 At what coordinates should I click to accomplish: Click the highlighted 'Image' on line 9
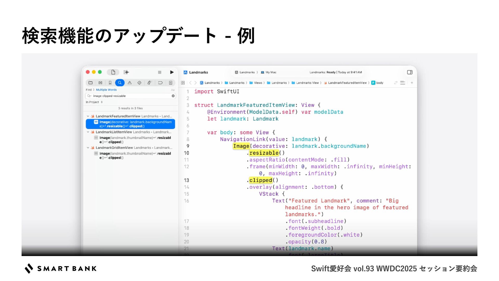241,146
